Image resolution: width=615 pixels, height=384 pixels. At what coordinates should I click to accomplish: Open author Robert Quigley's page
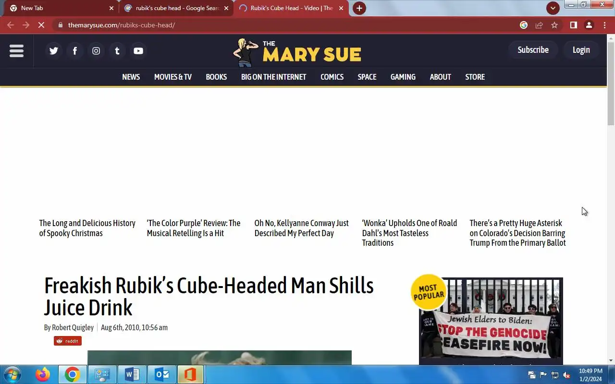coord(73,327)
